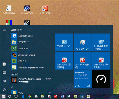
Task: Click the Windows Start button
Action: click(x=3, y=96)
